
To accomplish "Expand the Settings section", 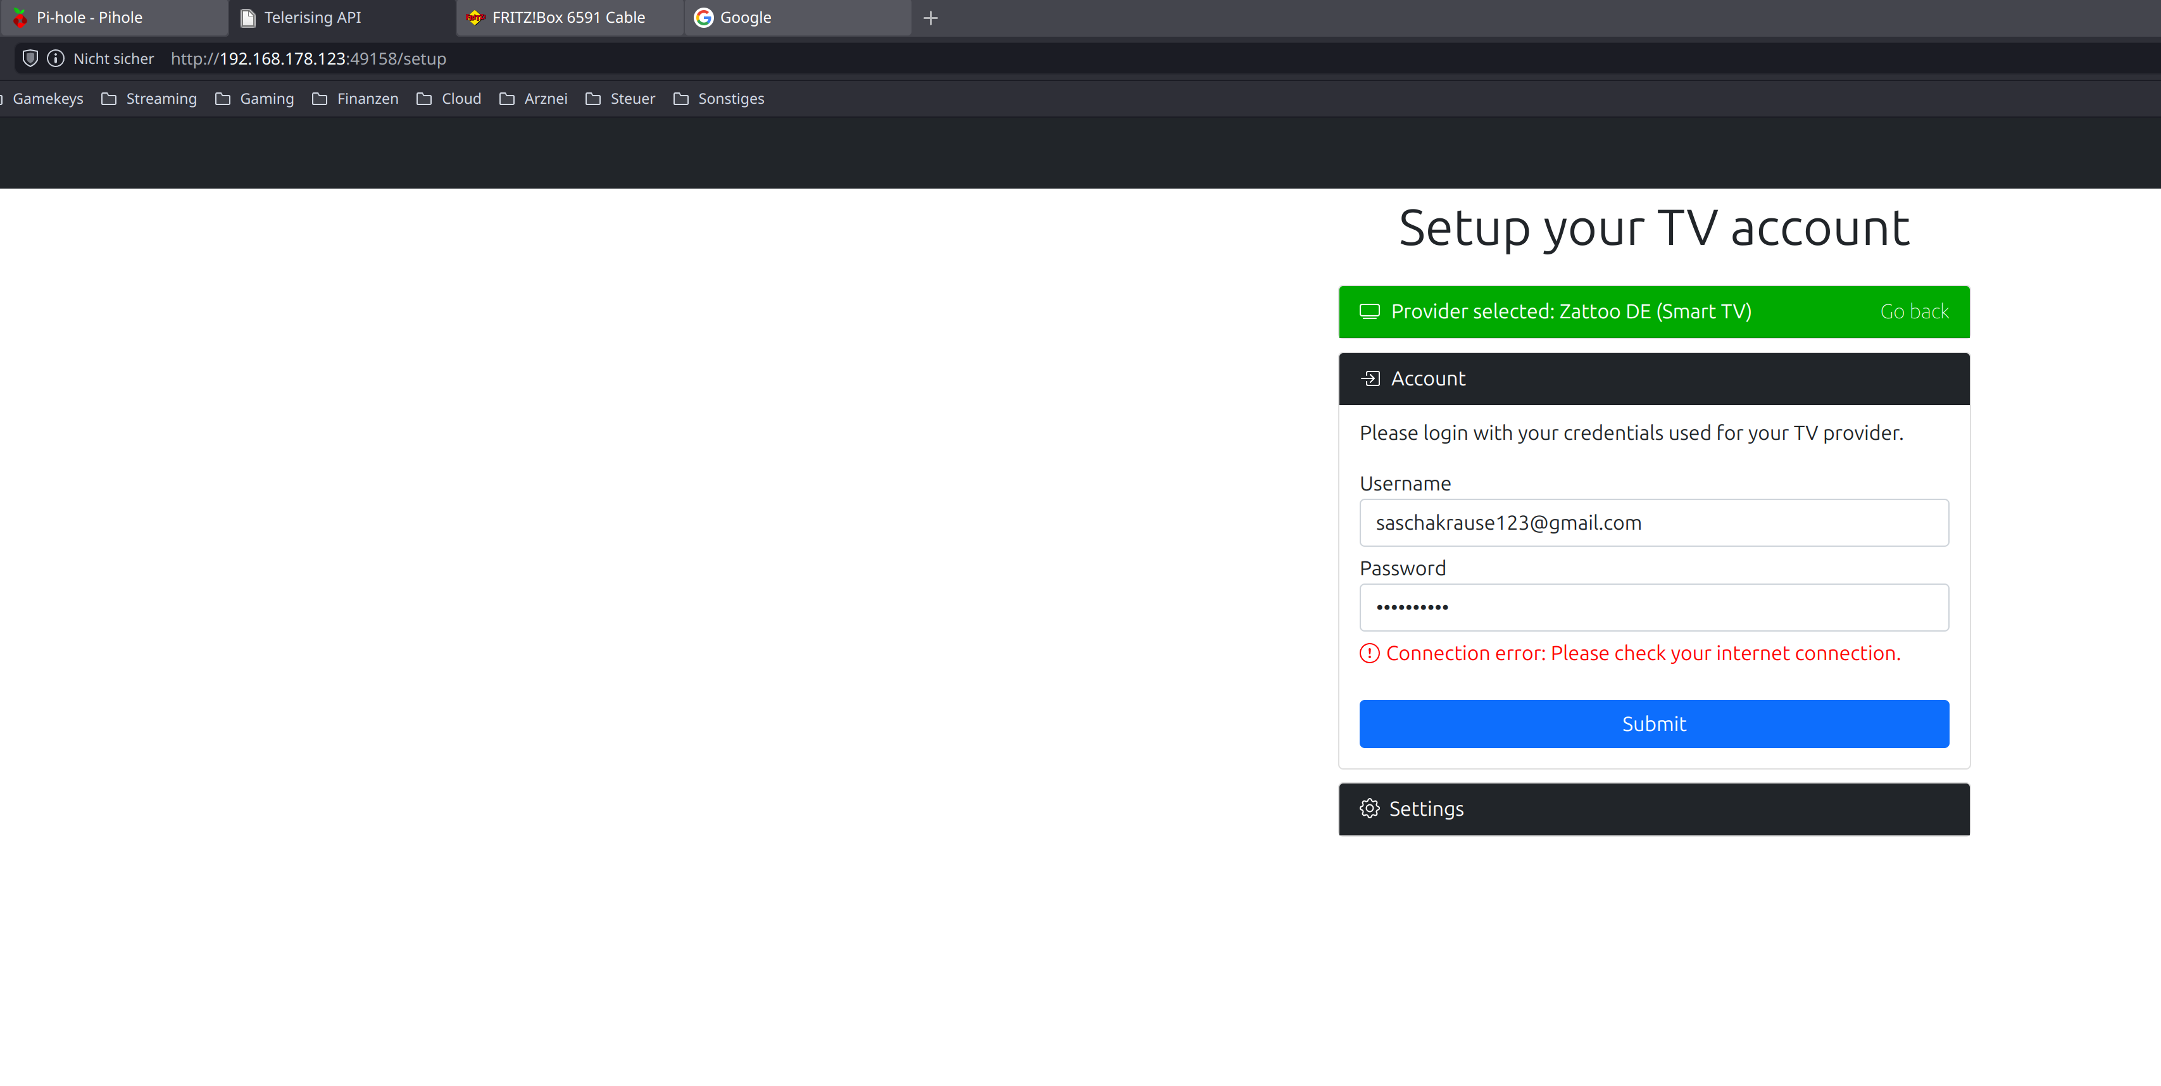I will click(x=1653, y=809).
